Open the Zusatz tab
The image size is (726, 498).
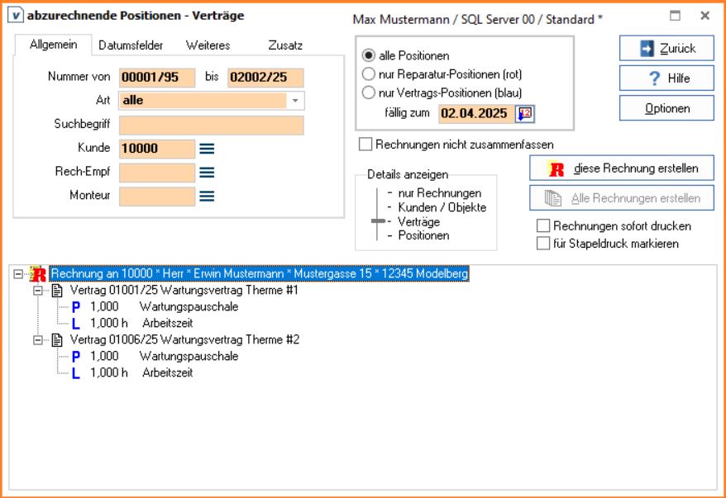pyautogui.click(x=285, y=45)
